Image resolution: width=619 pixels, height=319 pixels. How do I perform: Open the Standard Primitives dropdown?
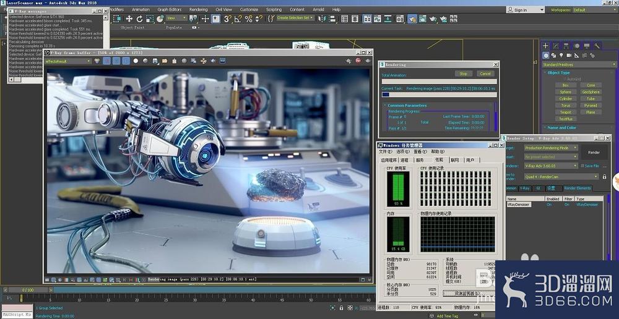coord(579,65)
